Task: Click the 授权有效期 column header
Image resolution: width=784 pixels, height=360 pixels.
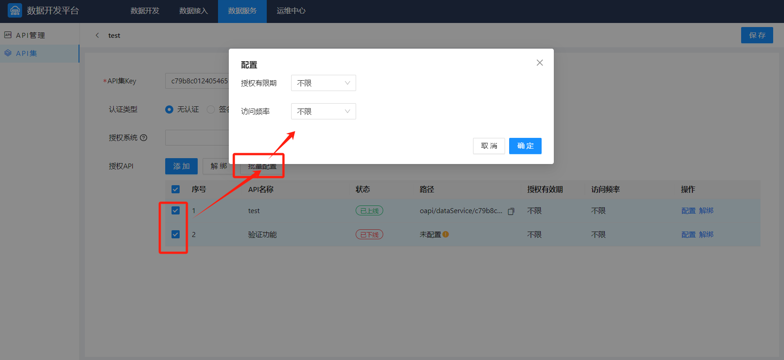Action: [545, 189]
